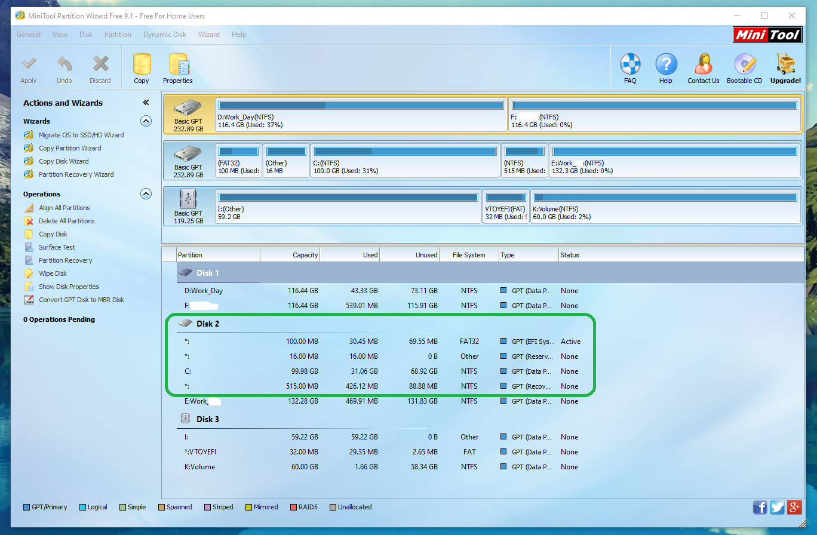This screenshot has width=817, height=535.
Task: Open the FAQ lifebuoy icon
Action: point(630,64)
